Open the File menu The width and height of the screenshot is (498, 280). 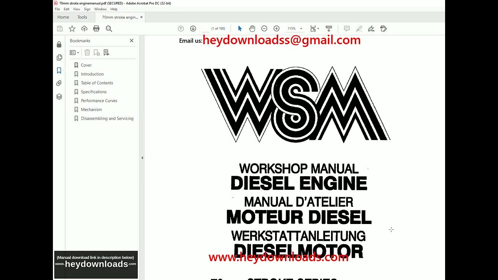click(x=57, y=9)
